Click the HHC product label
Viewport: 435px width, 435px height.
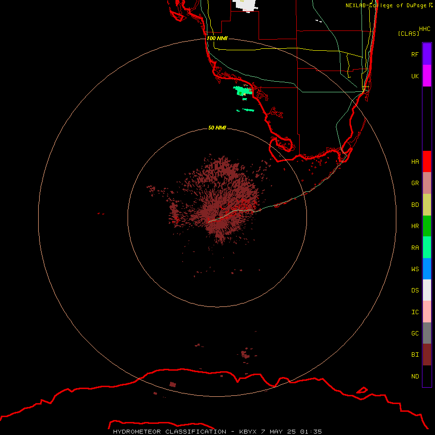point(424,29)
